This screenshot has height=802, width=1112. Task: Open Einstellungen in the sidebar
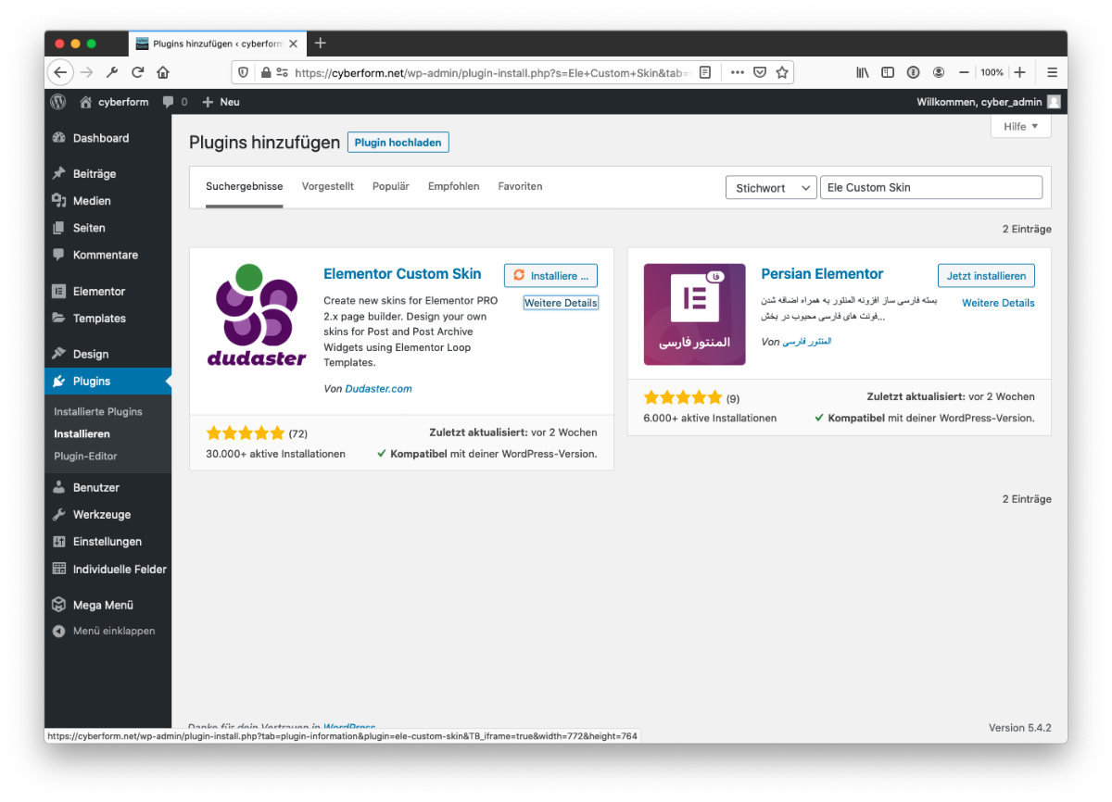[x=107, y=541]
